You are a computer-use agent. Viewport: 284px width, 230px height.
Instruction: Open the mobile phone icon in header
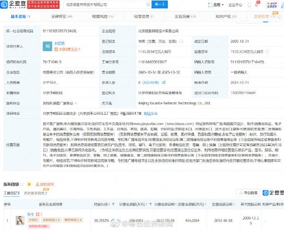[x=249, y=5]
